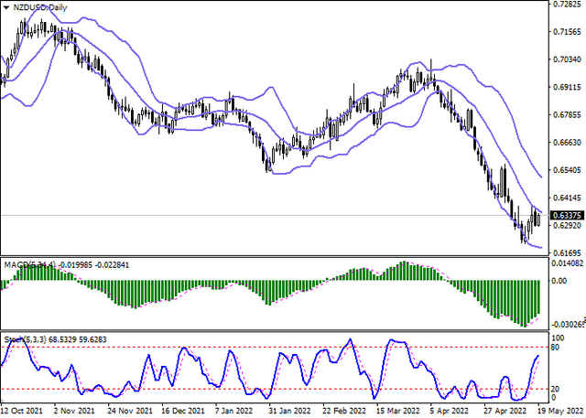Click the 19 May 2022 date label
The image size is (586, 418).
click(560, 412)
